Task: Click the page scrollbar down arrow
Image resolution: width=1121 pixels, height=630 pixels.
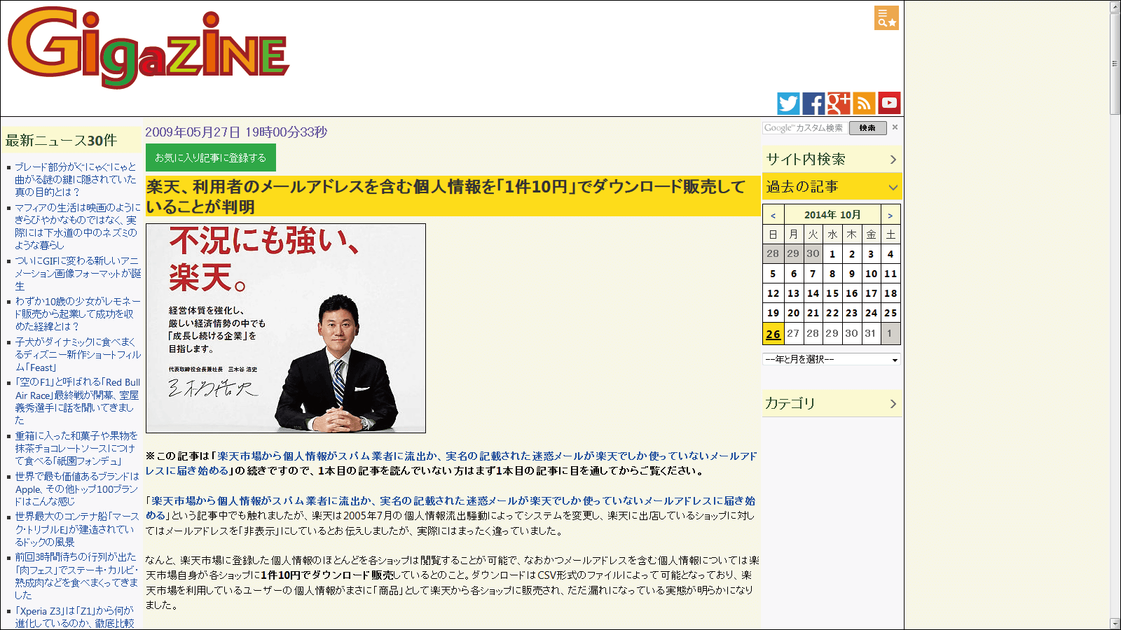Action: coord(1115,624)
